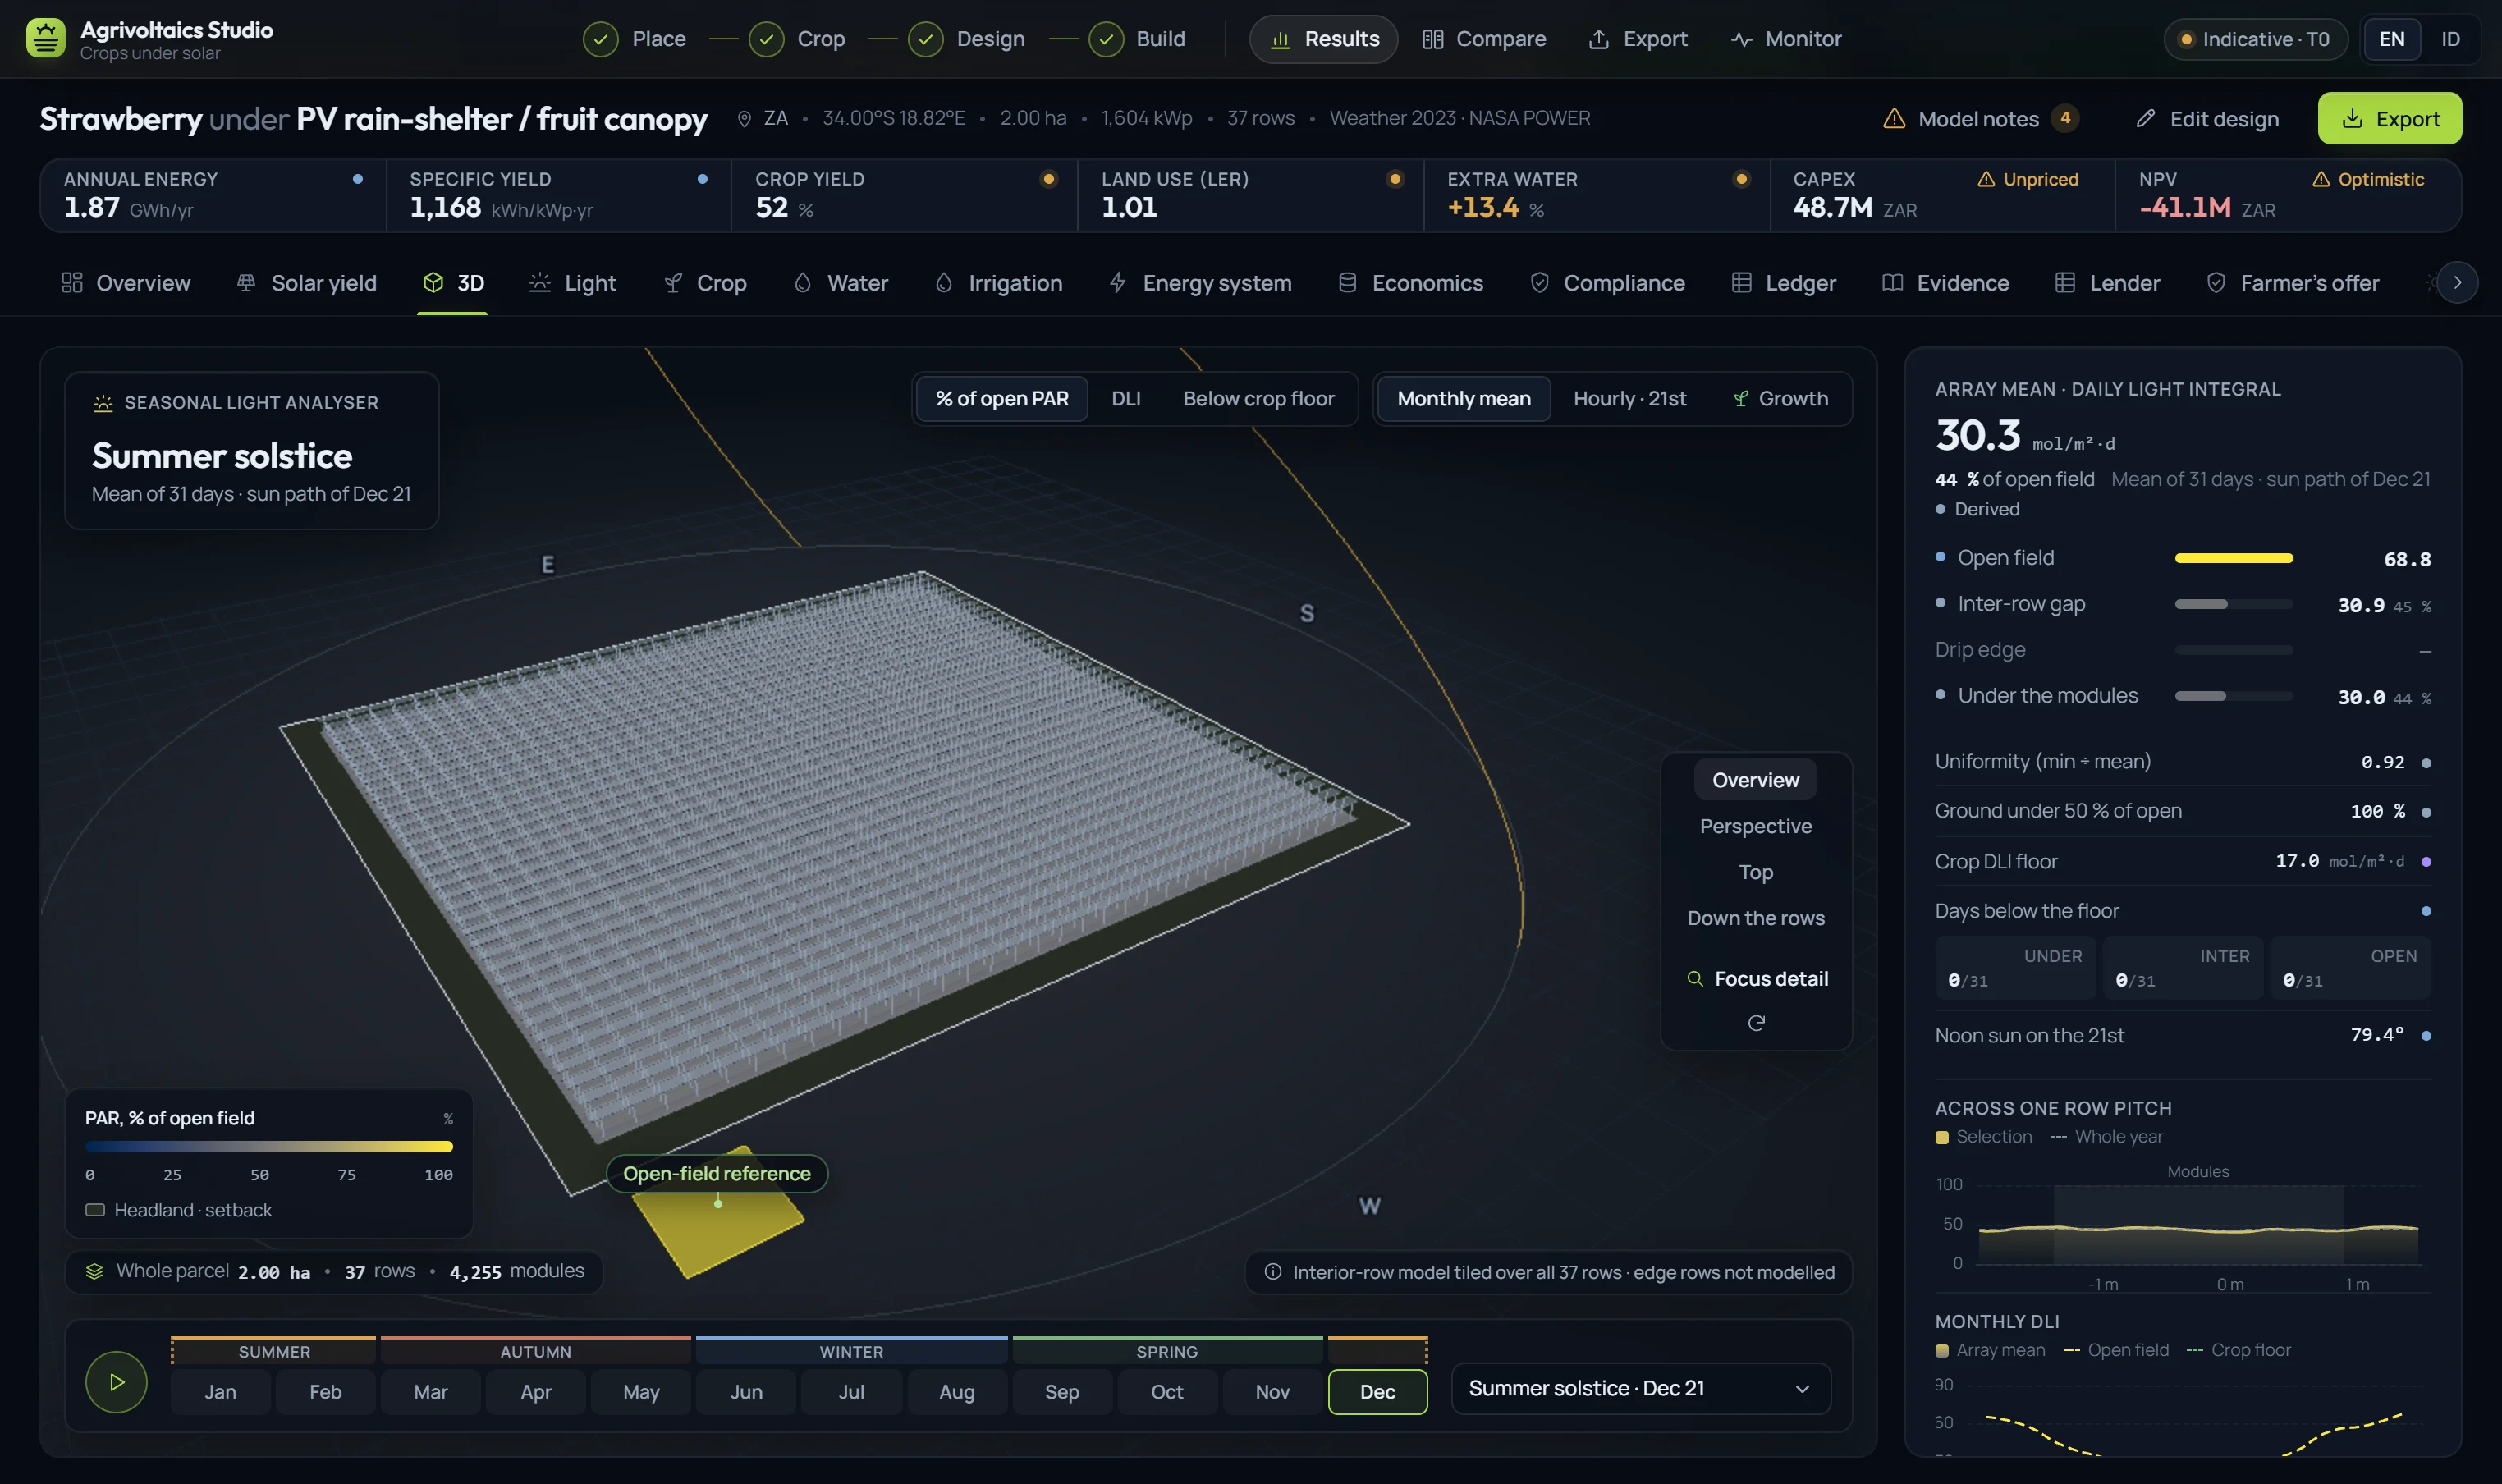
Task: Click the Seasonal Light Analyser sun icon
Action: 103,403
